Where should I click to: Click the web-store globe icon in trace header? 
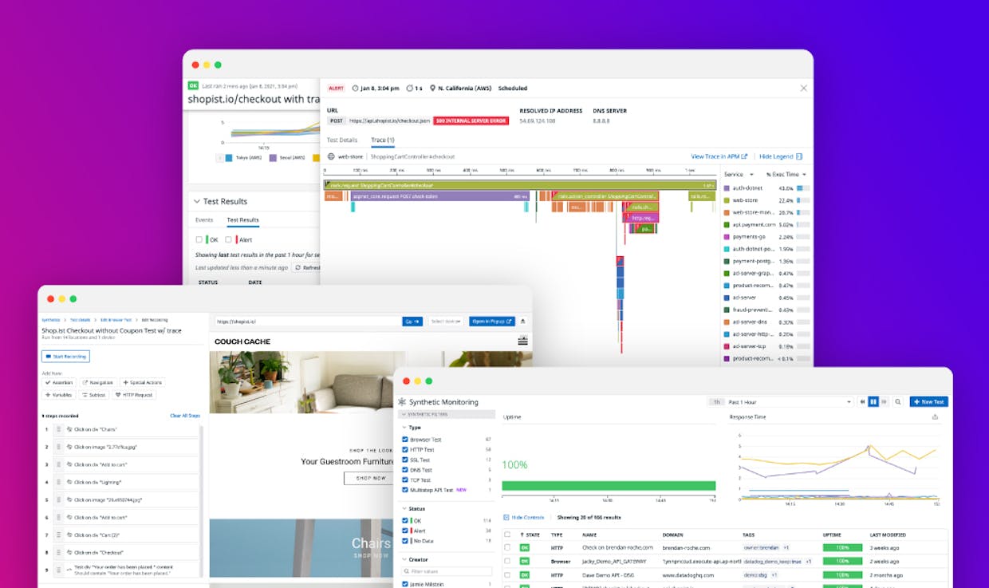click(331, 156)
